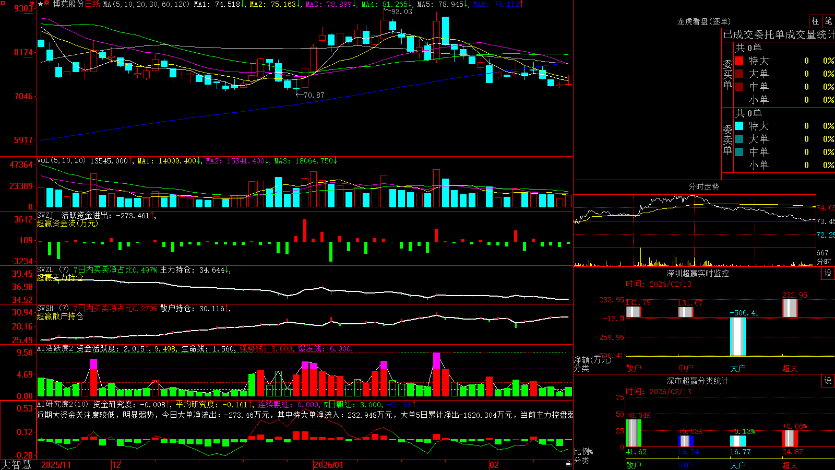Click the 深市超赢分类统计 panel title
Image resolution: width=835 pixels, height=470 pixels.
pyautogui.click(x=697, y=381)
